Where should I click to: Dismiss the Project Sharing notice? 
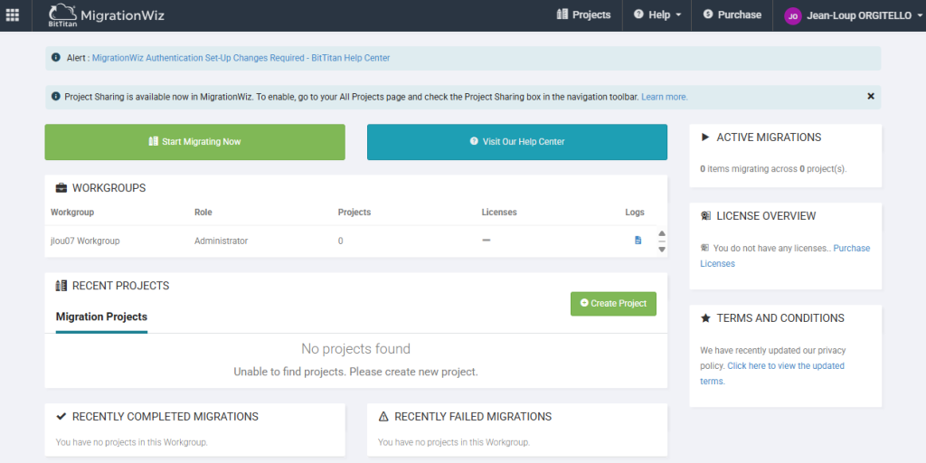coord(871,96)
